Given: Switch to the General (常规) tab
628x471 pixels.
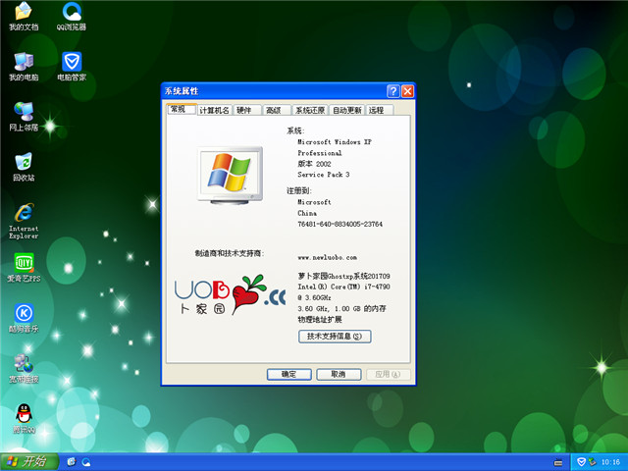Looking at the screenshot, I should 182,109.
